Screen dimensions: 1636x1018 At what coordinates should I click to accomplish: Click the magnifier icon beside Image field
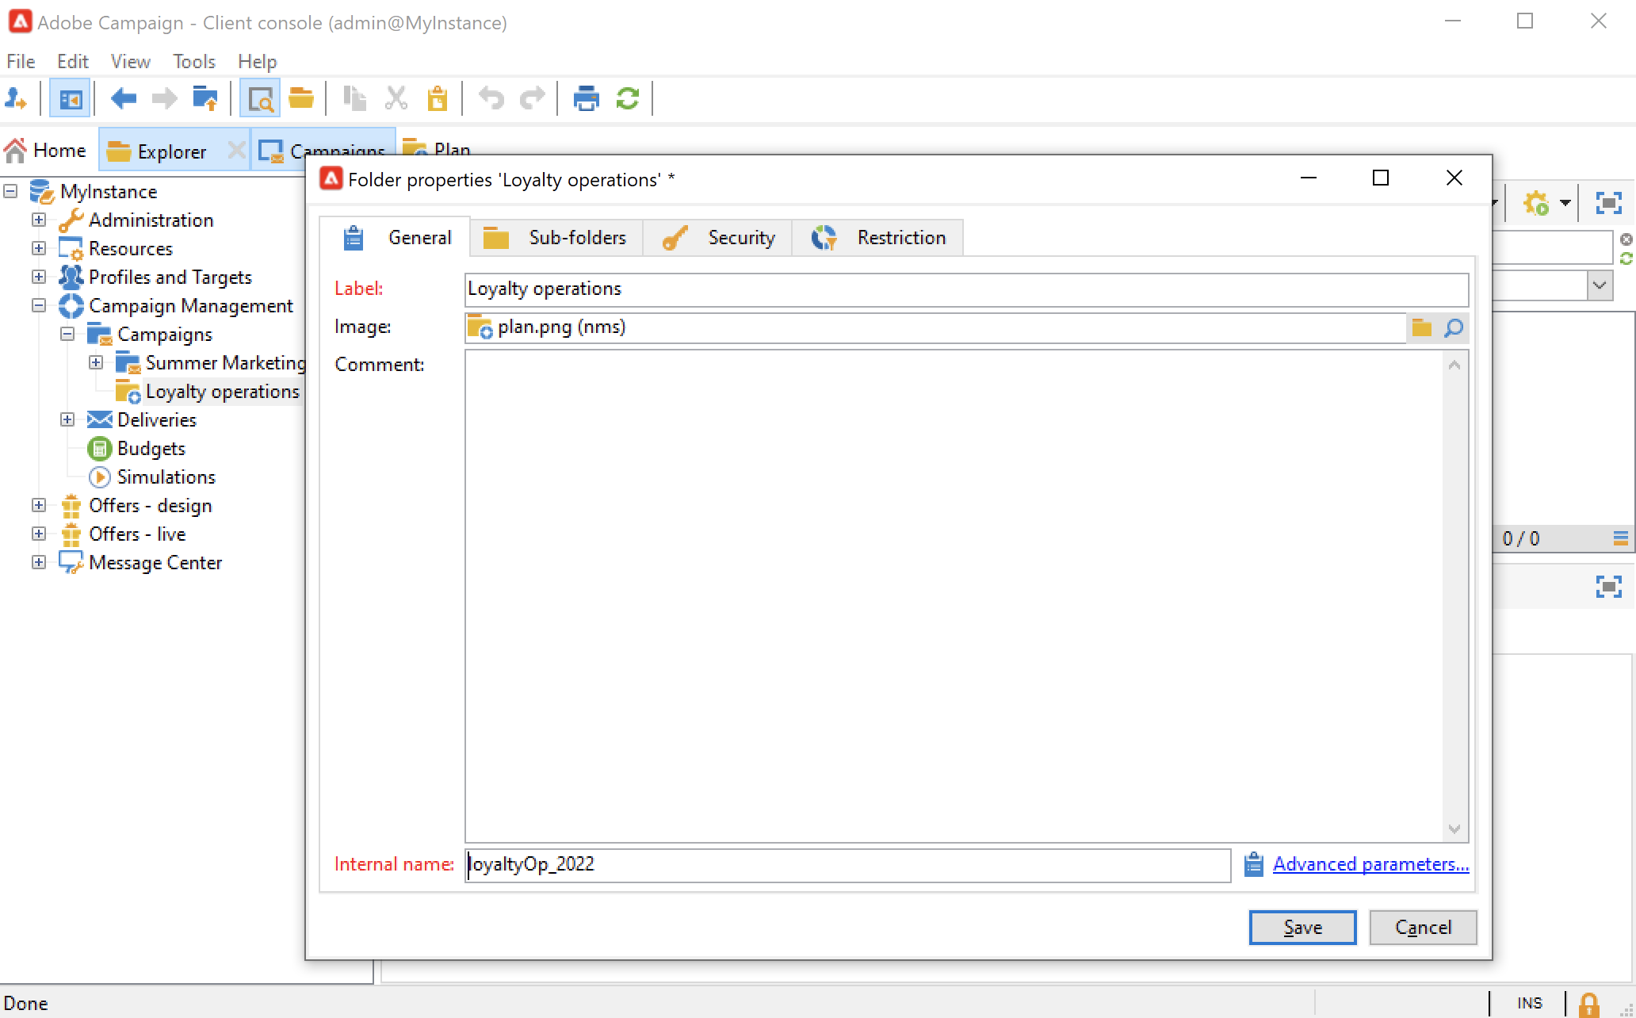(1453, 327)
